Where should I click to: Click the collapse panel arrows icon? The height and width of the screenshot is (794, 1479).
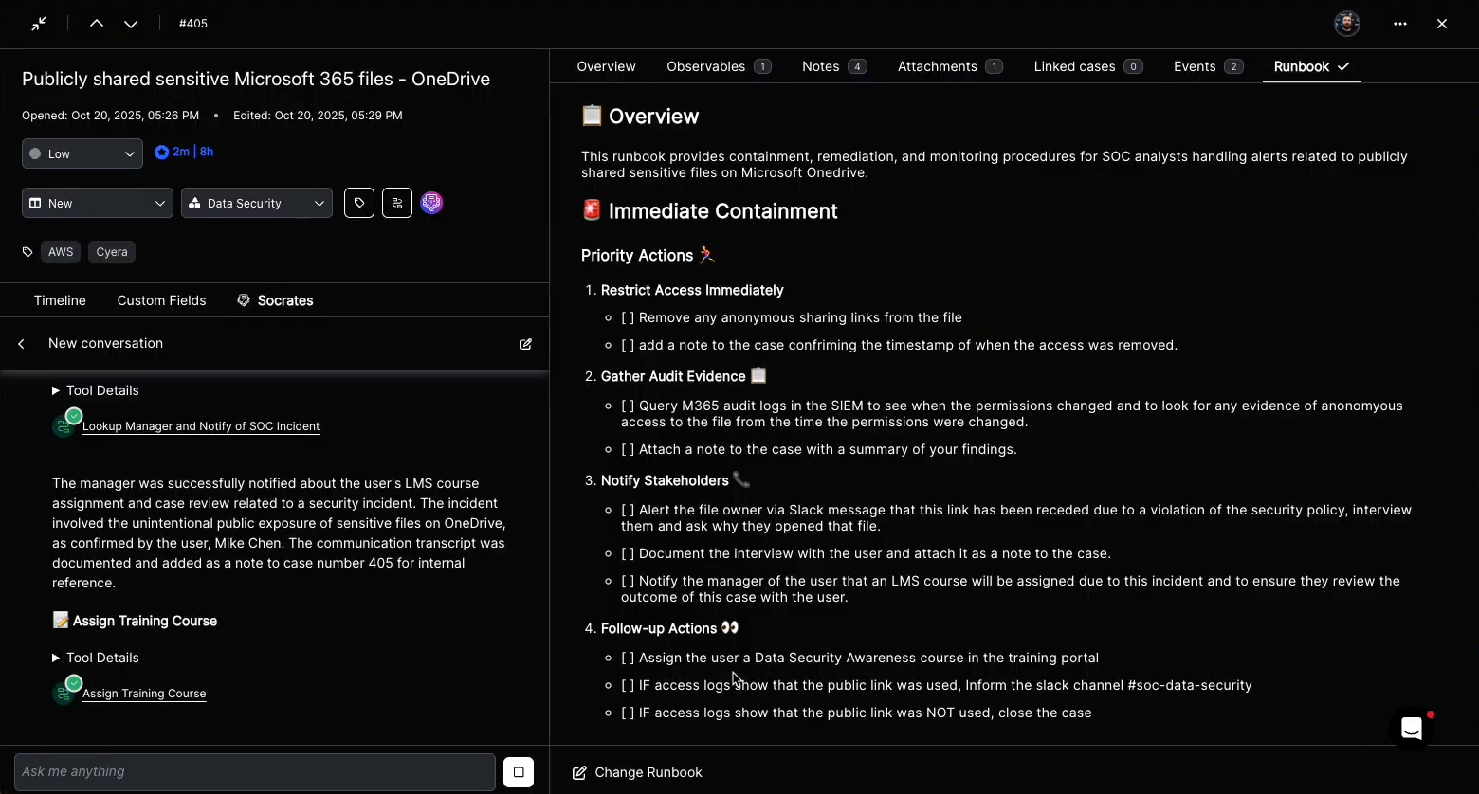(39, 24)
